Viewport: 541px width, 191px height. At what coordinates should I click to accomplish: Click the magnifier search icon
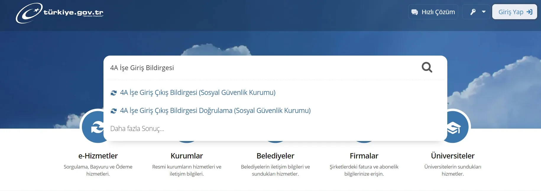[427, 67]
